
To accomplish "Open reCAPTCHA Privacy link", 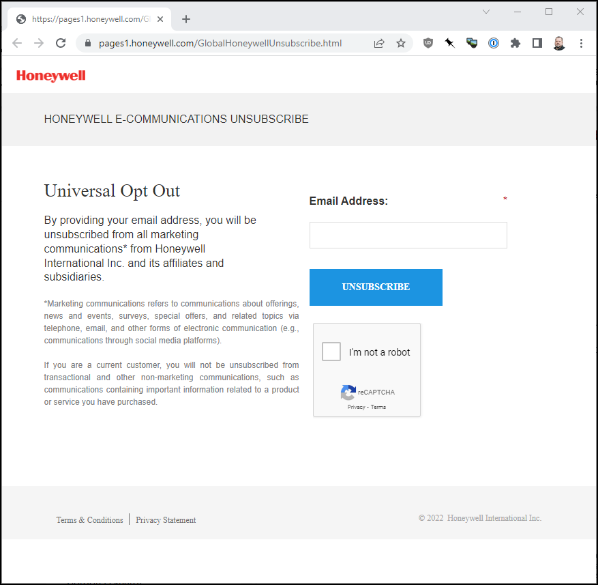I will pyautogui.click(x=356, y=407).
